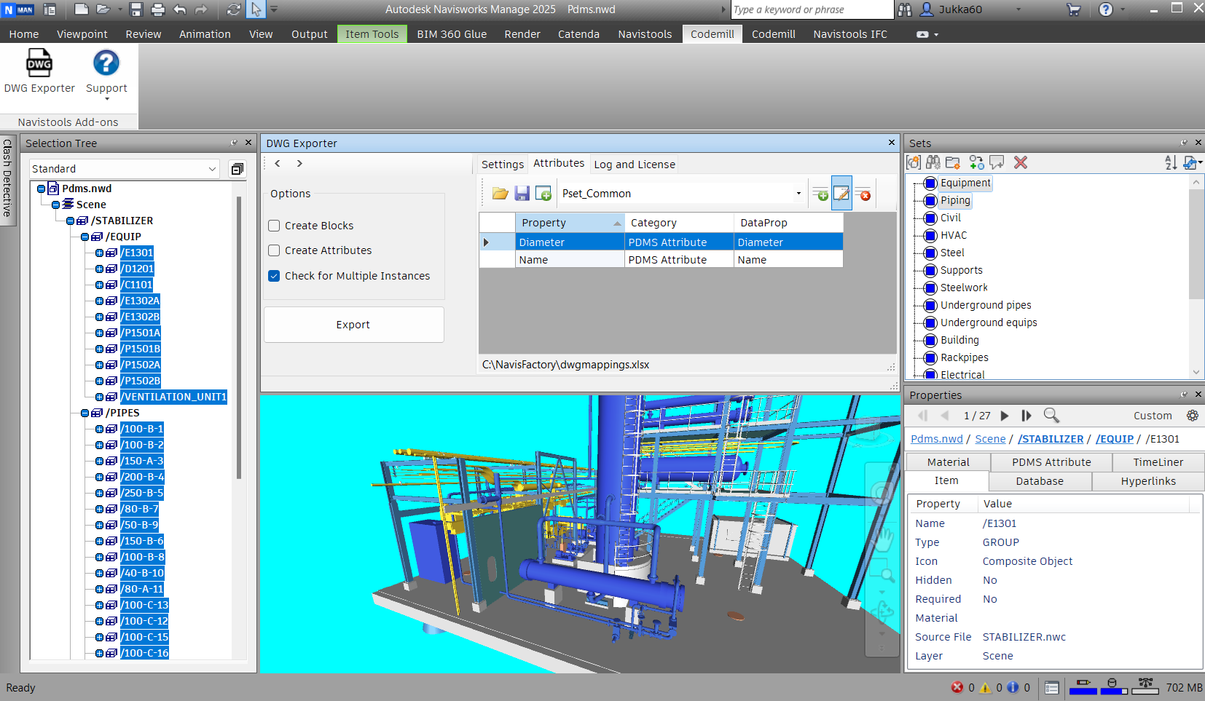Uncheck Check for Multiple Instances
The width and height of the screenshot is (1205, 701).
click(x=275, y=276)
